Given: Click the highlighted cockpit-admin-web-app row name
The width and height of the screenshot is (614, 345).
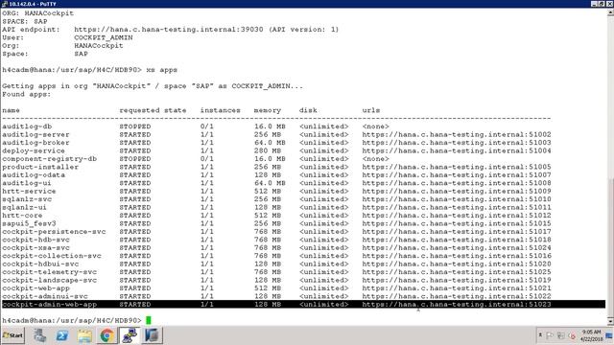Looking at the screenshot, I should 49,304.
